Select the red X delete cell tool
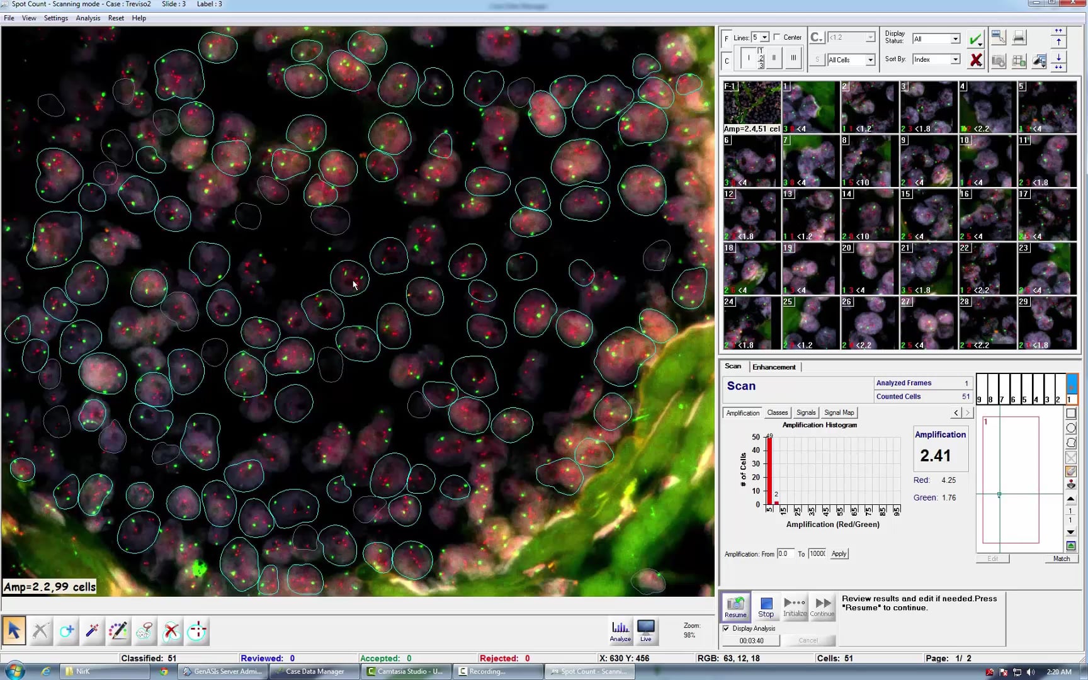This screenshot has width=1088, height=680. [x=171, y=631]
